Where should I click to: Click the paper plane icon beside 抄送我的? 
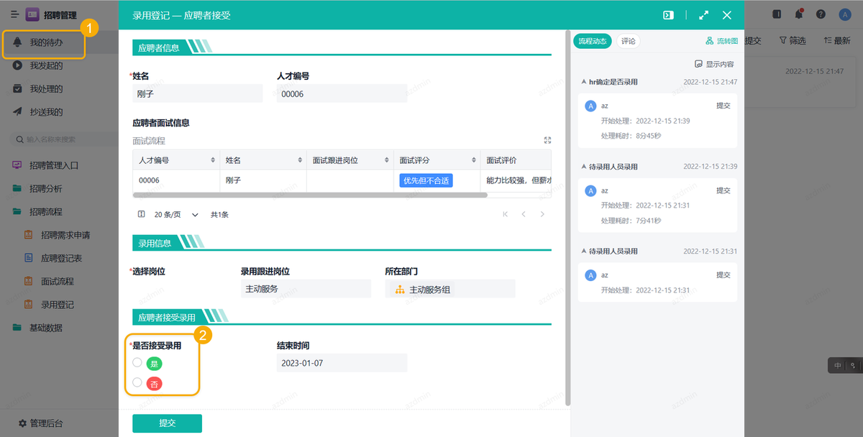click(17, 111)
